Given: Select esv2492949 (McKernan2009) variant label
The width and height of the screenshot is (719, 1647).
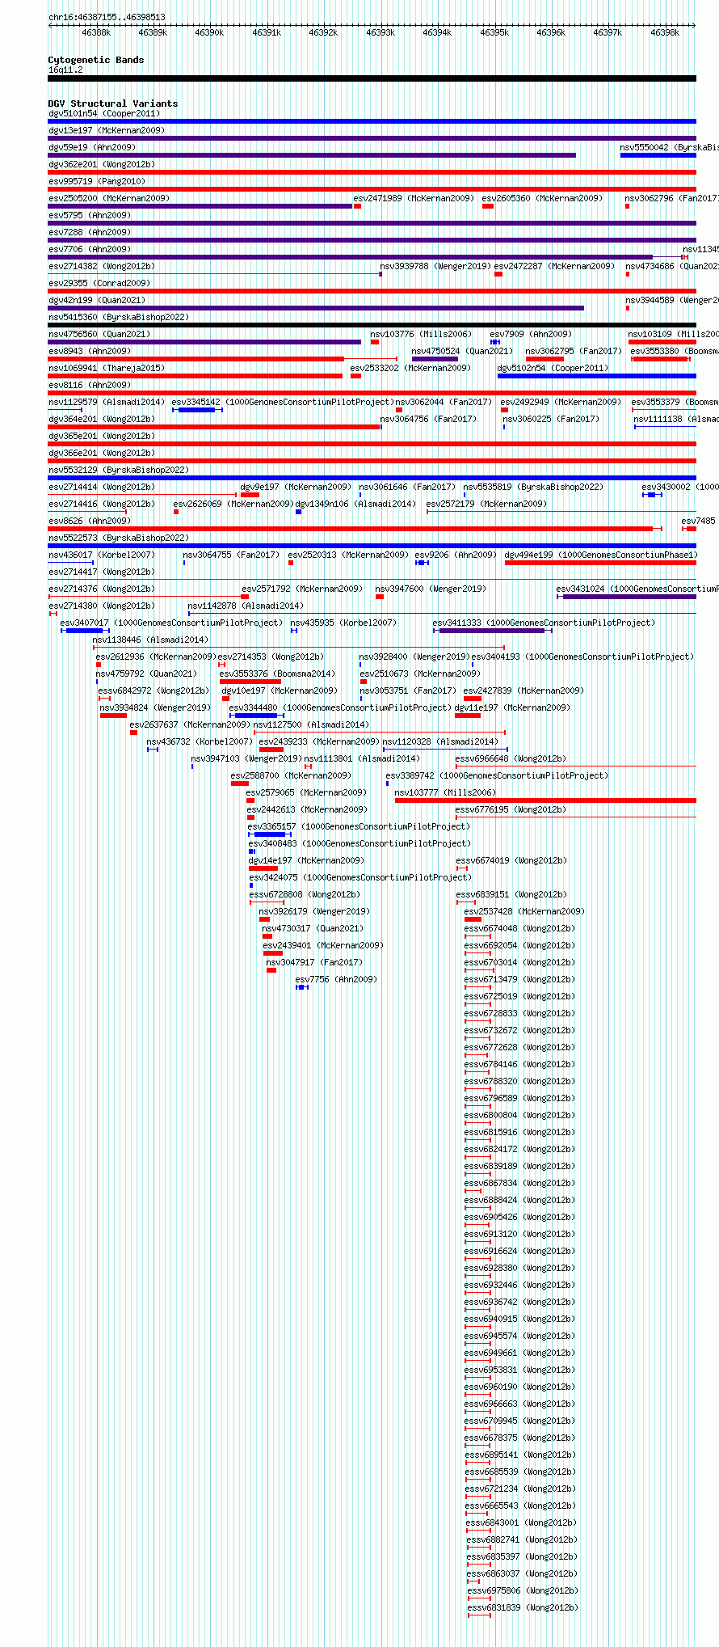Looking at the screenshot, I should 561,402.
